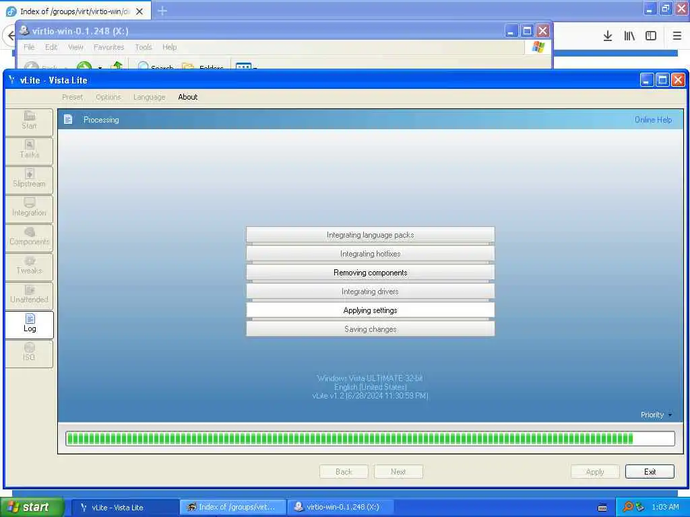
Task: Open Firefox hamburger menu
Action: click(677, 36)
